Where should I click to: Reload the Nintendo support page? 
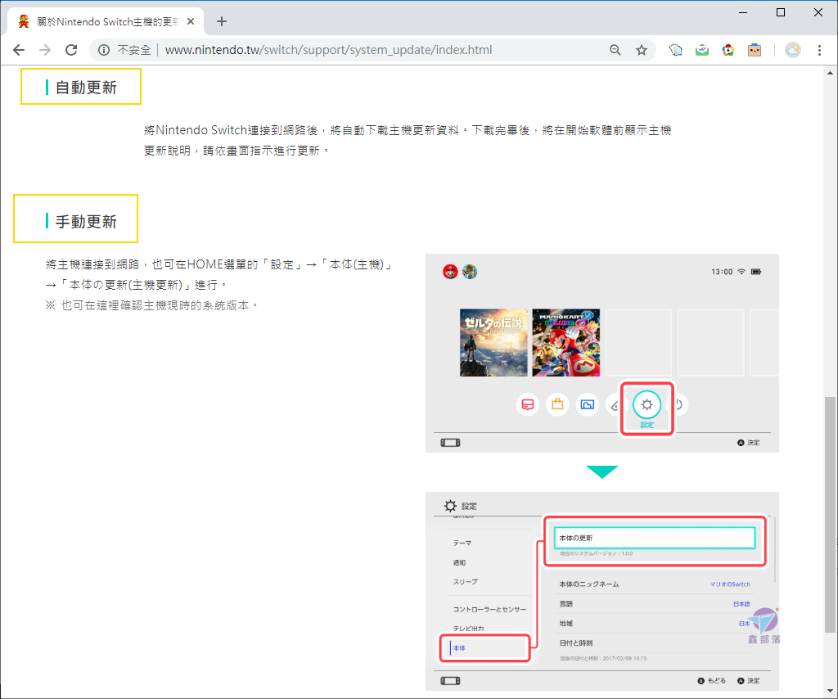[71, 50]
